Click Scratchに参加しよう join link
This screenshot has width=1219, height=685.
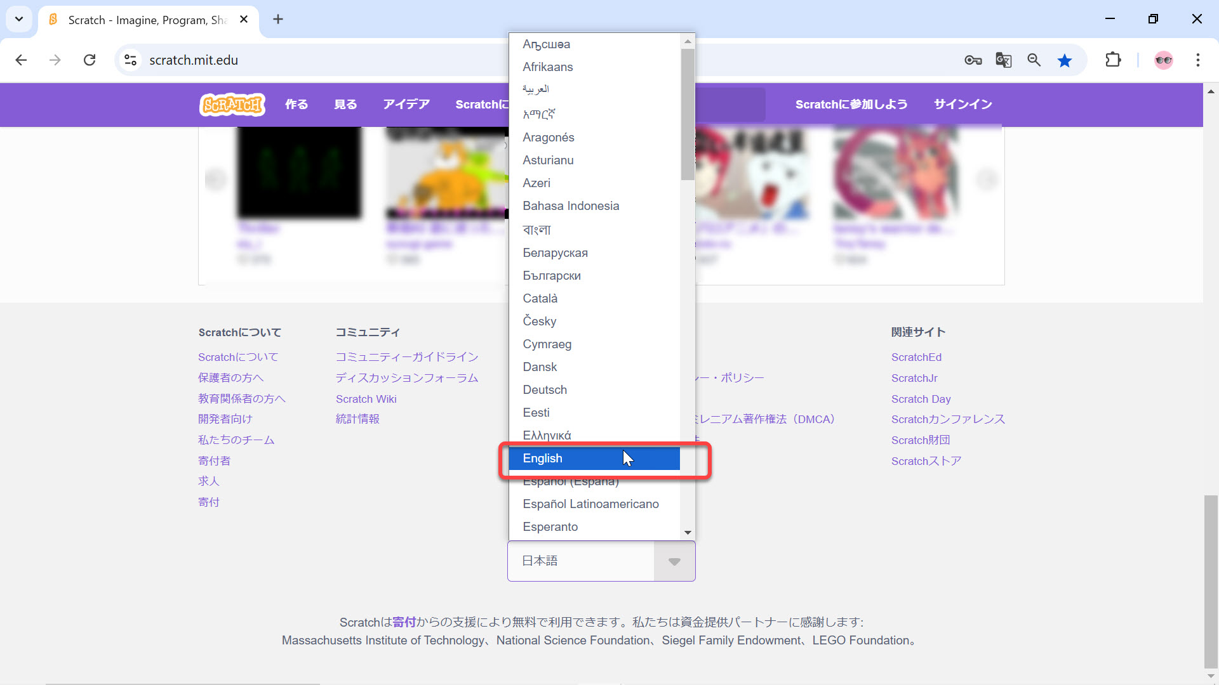[851, 105]
